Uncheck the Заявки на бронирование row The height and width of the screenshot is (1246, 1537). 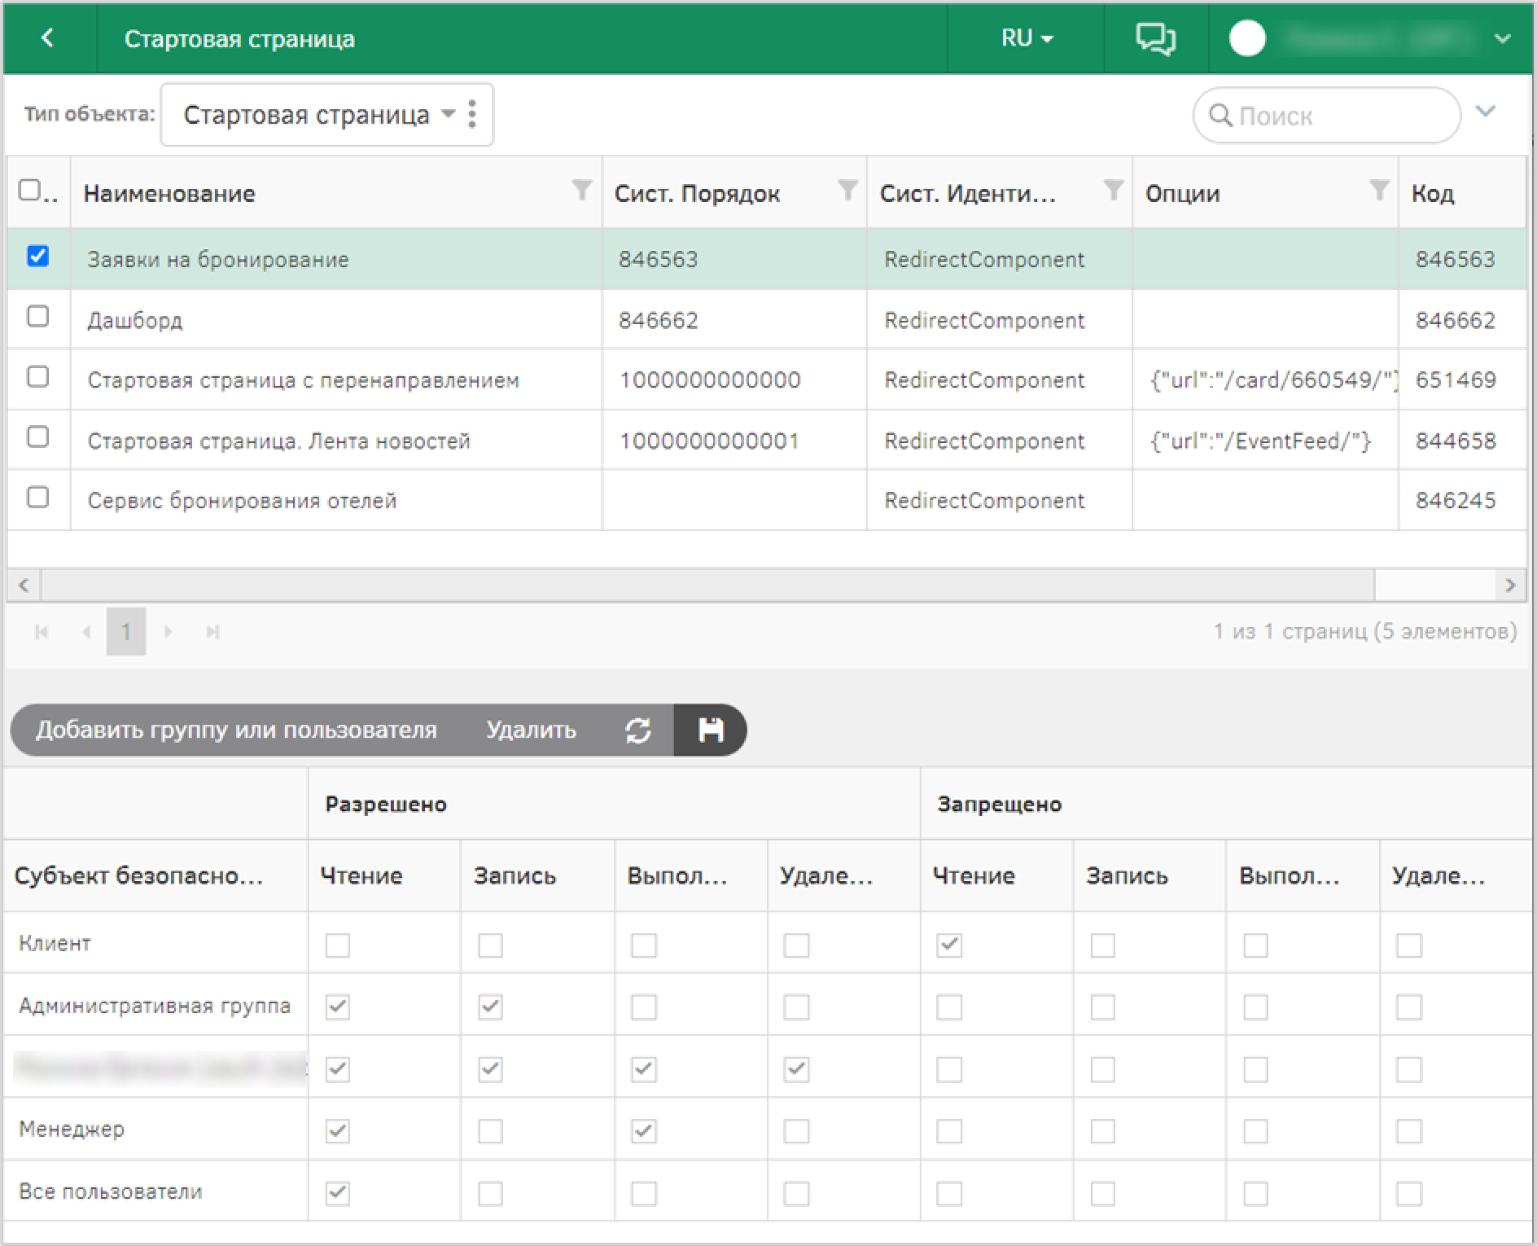click(37, 256)
